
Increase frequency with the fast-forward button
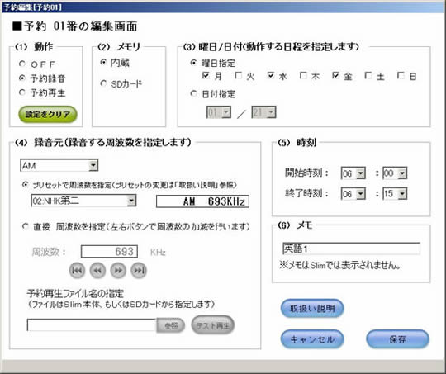(x=118, y=270)
